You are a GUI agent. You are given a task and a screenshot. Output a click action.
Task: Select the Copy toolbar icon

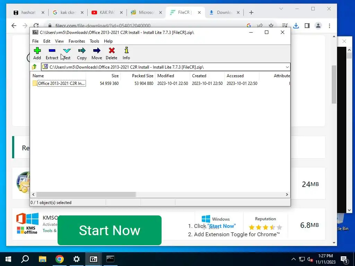(82, 53)
